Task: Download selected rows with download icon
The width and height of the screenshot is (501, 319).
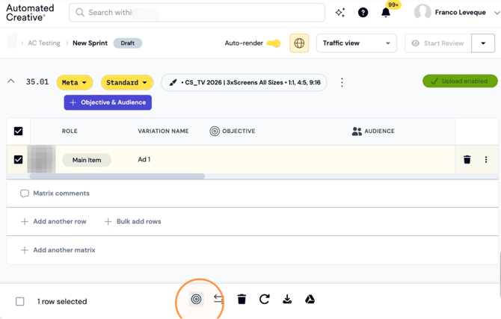Action: (x=287, y=299)
